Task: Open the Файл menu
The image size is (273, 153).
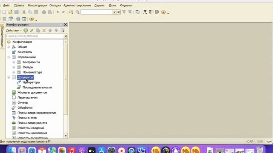Action: click(7, 6)
